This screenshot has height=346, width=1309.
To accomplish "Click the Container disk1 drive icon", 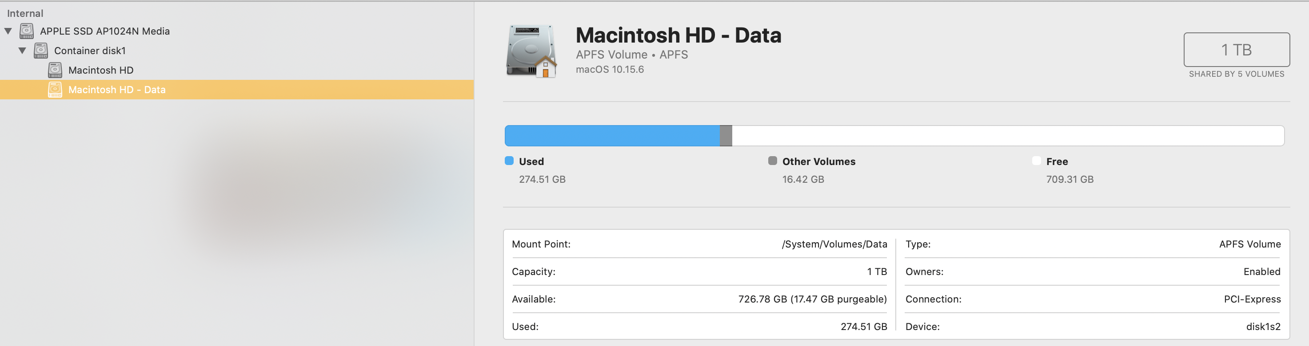I will 40,51.
